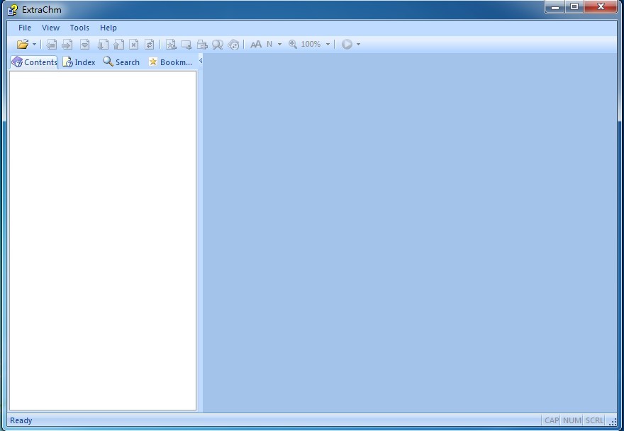Image resolution: width=624 pixels, height=431 pixels.
Task: Open the File menu
Action: click(25, 28)
